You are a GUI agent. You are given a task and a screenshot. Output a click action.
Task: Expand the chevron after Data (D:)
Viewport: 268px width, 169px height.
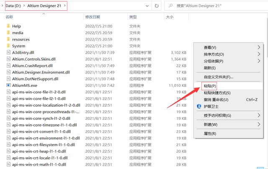(24, 5)
